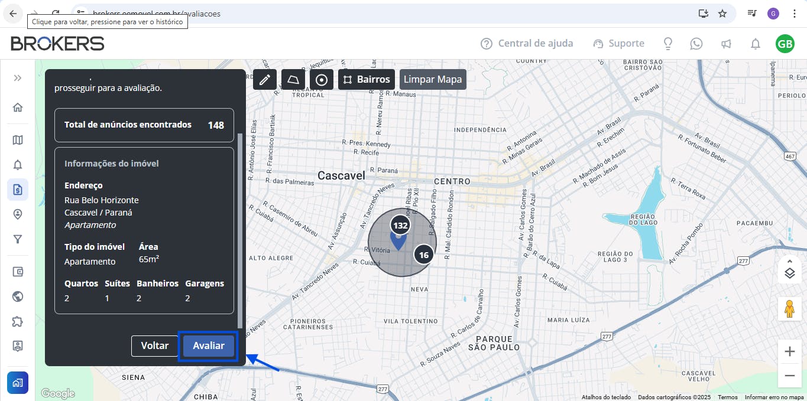Click the megaphone announcements icon
This screenshot has height=401, width=807.
pos(726,44)
